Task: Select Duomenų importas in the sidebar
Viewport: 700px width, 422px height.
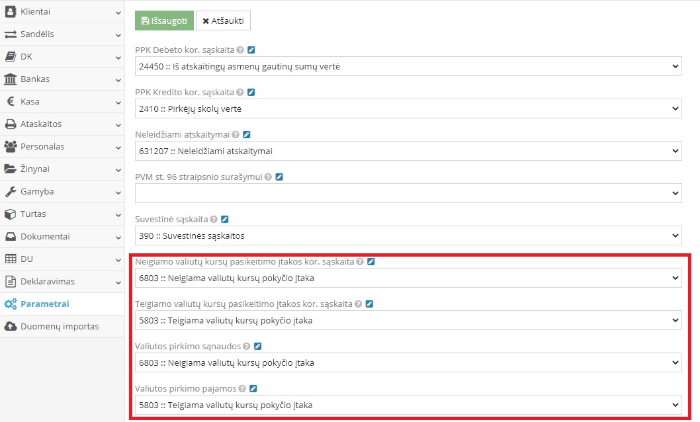Action: pos(59,327)
